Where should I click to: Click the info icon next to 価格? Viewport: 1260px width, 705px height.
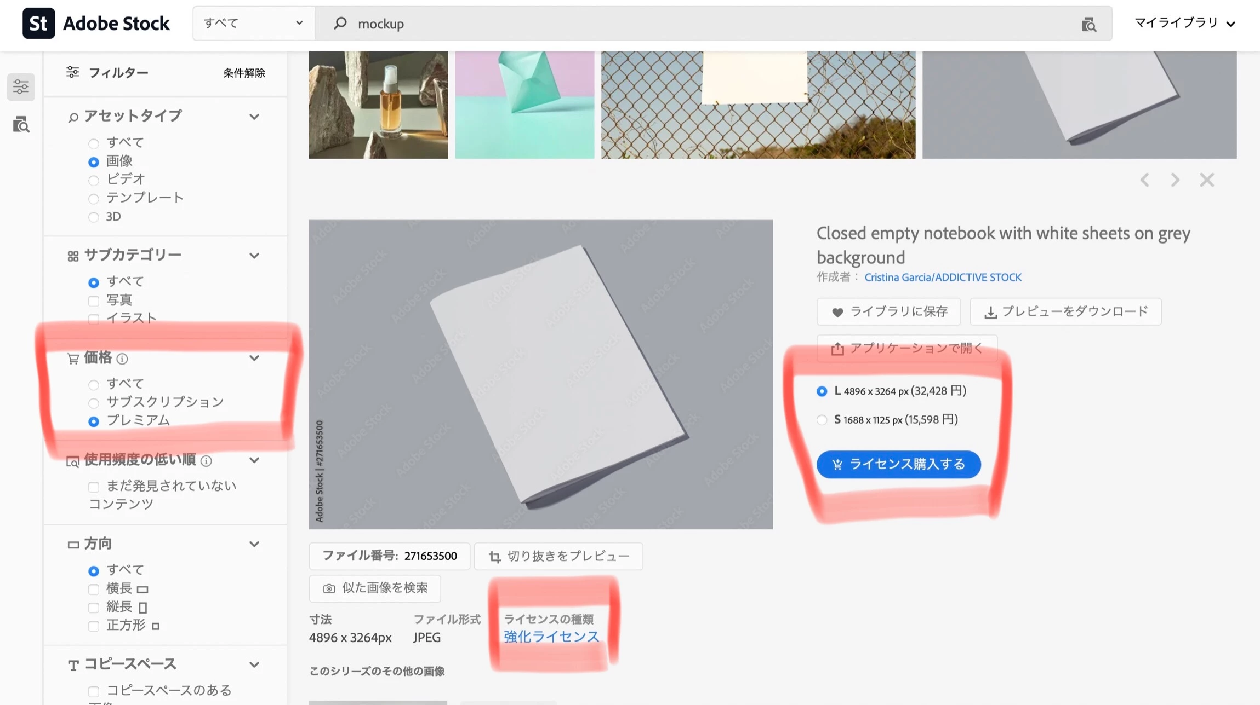tap(123, 359)
